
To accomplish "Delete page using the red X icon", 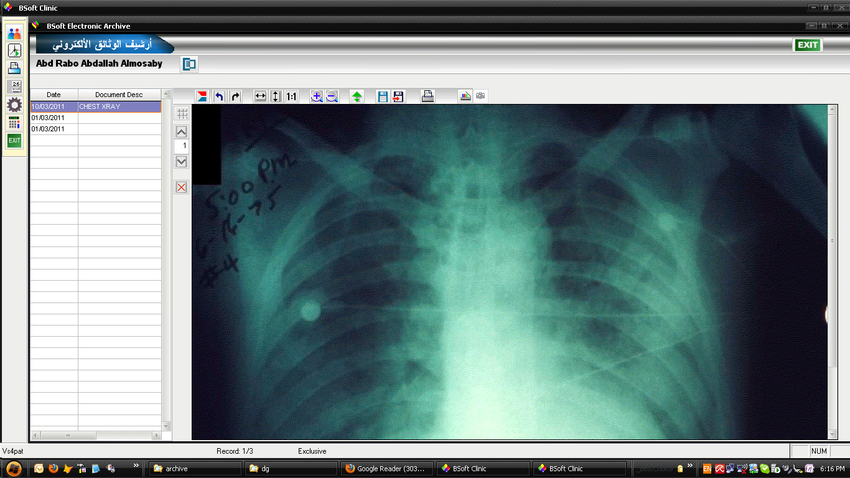I will (182, 187).
